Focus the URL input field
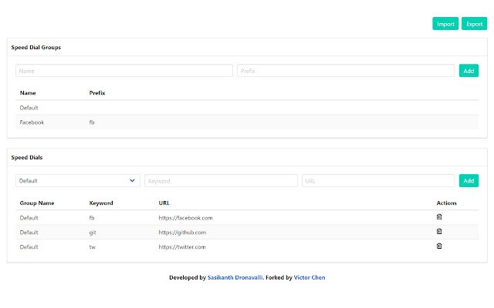Image resolution: width=494 pixels, height=308 pixels. pos(378,181)
